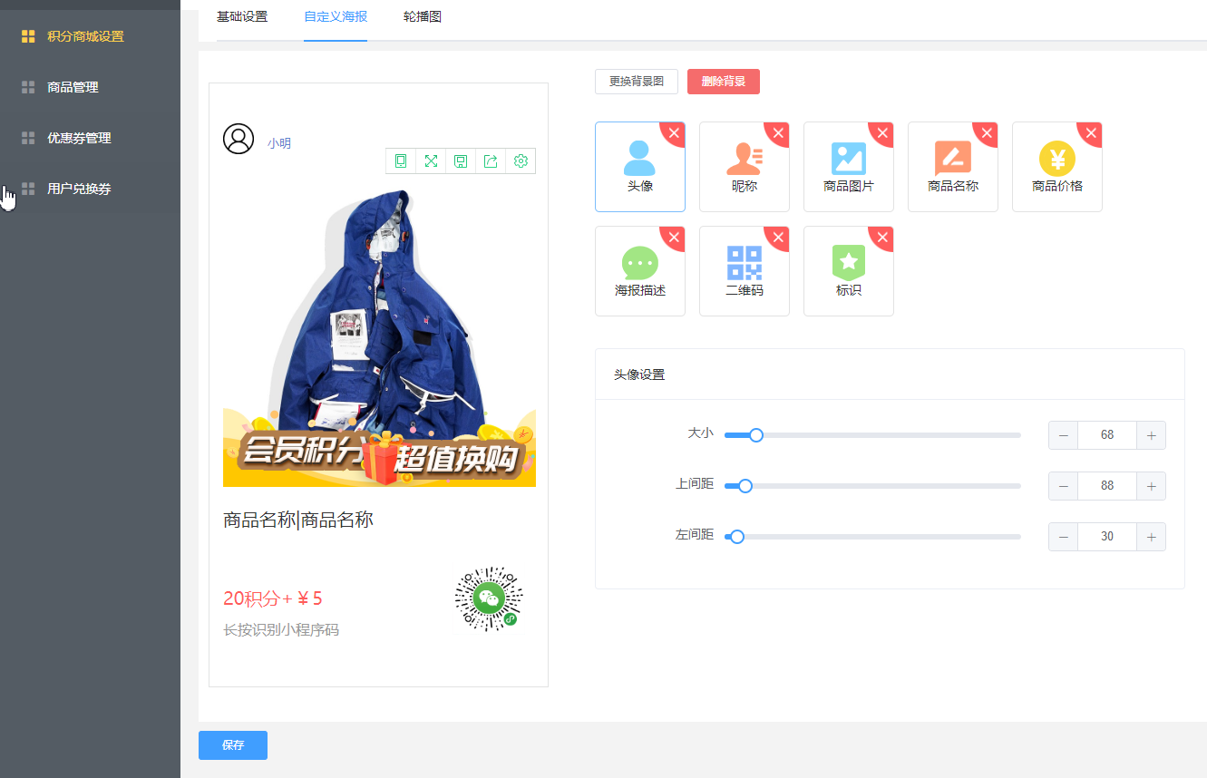Increase 左间距 value with plus button

1151,537
